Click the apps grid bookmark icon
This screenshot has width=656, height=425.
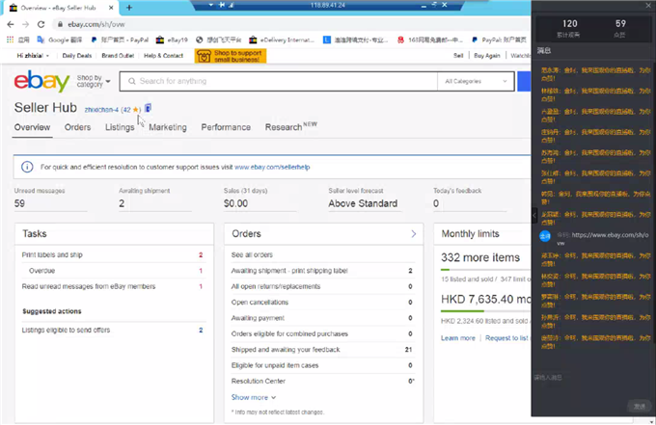point(10,40)
